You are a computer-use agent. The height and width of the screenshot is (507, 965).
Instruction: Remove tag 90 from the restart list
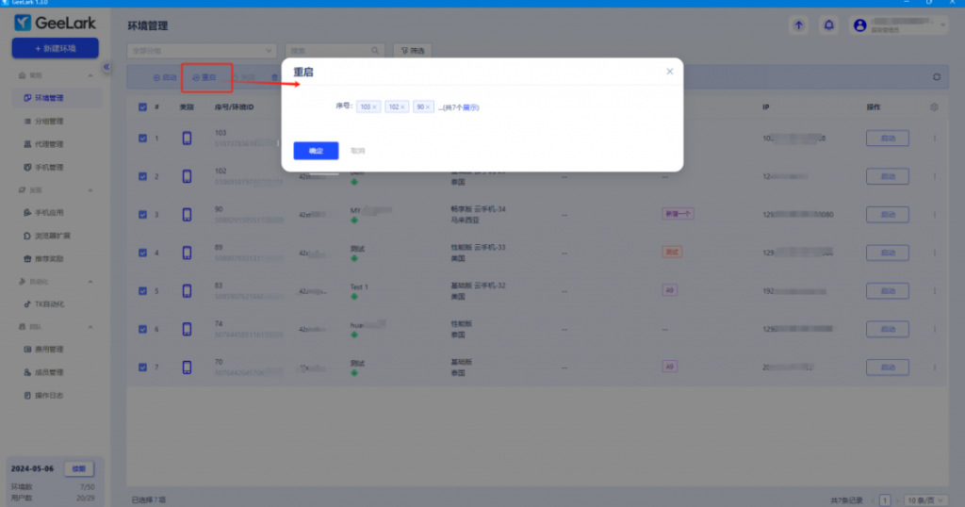coord(428,107)
